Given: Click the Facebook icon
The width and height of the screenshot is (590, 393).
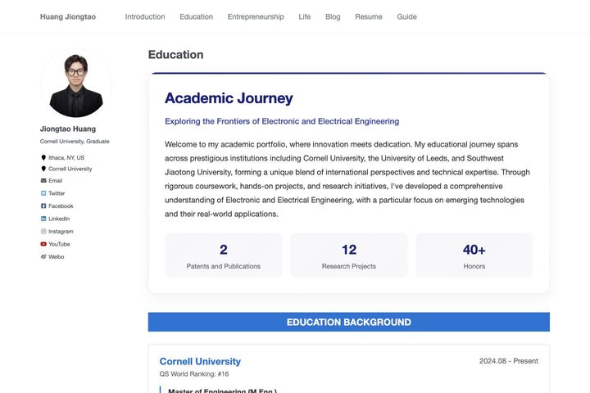Looking at the screenshot, I should [43, 206].
